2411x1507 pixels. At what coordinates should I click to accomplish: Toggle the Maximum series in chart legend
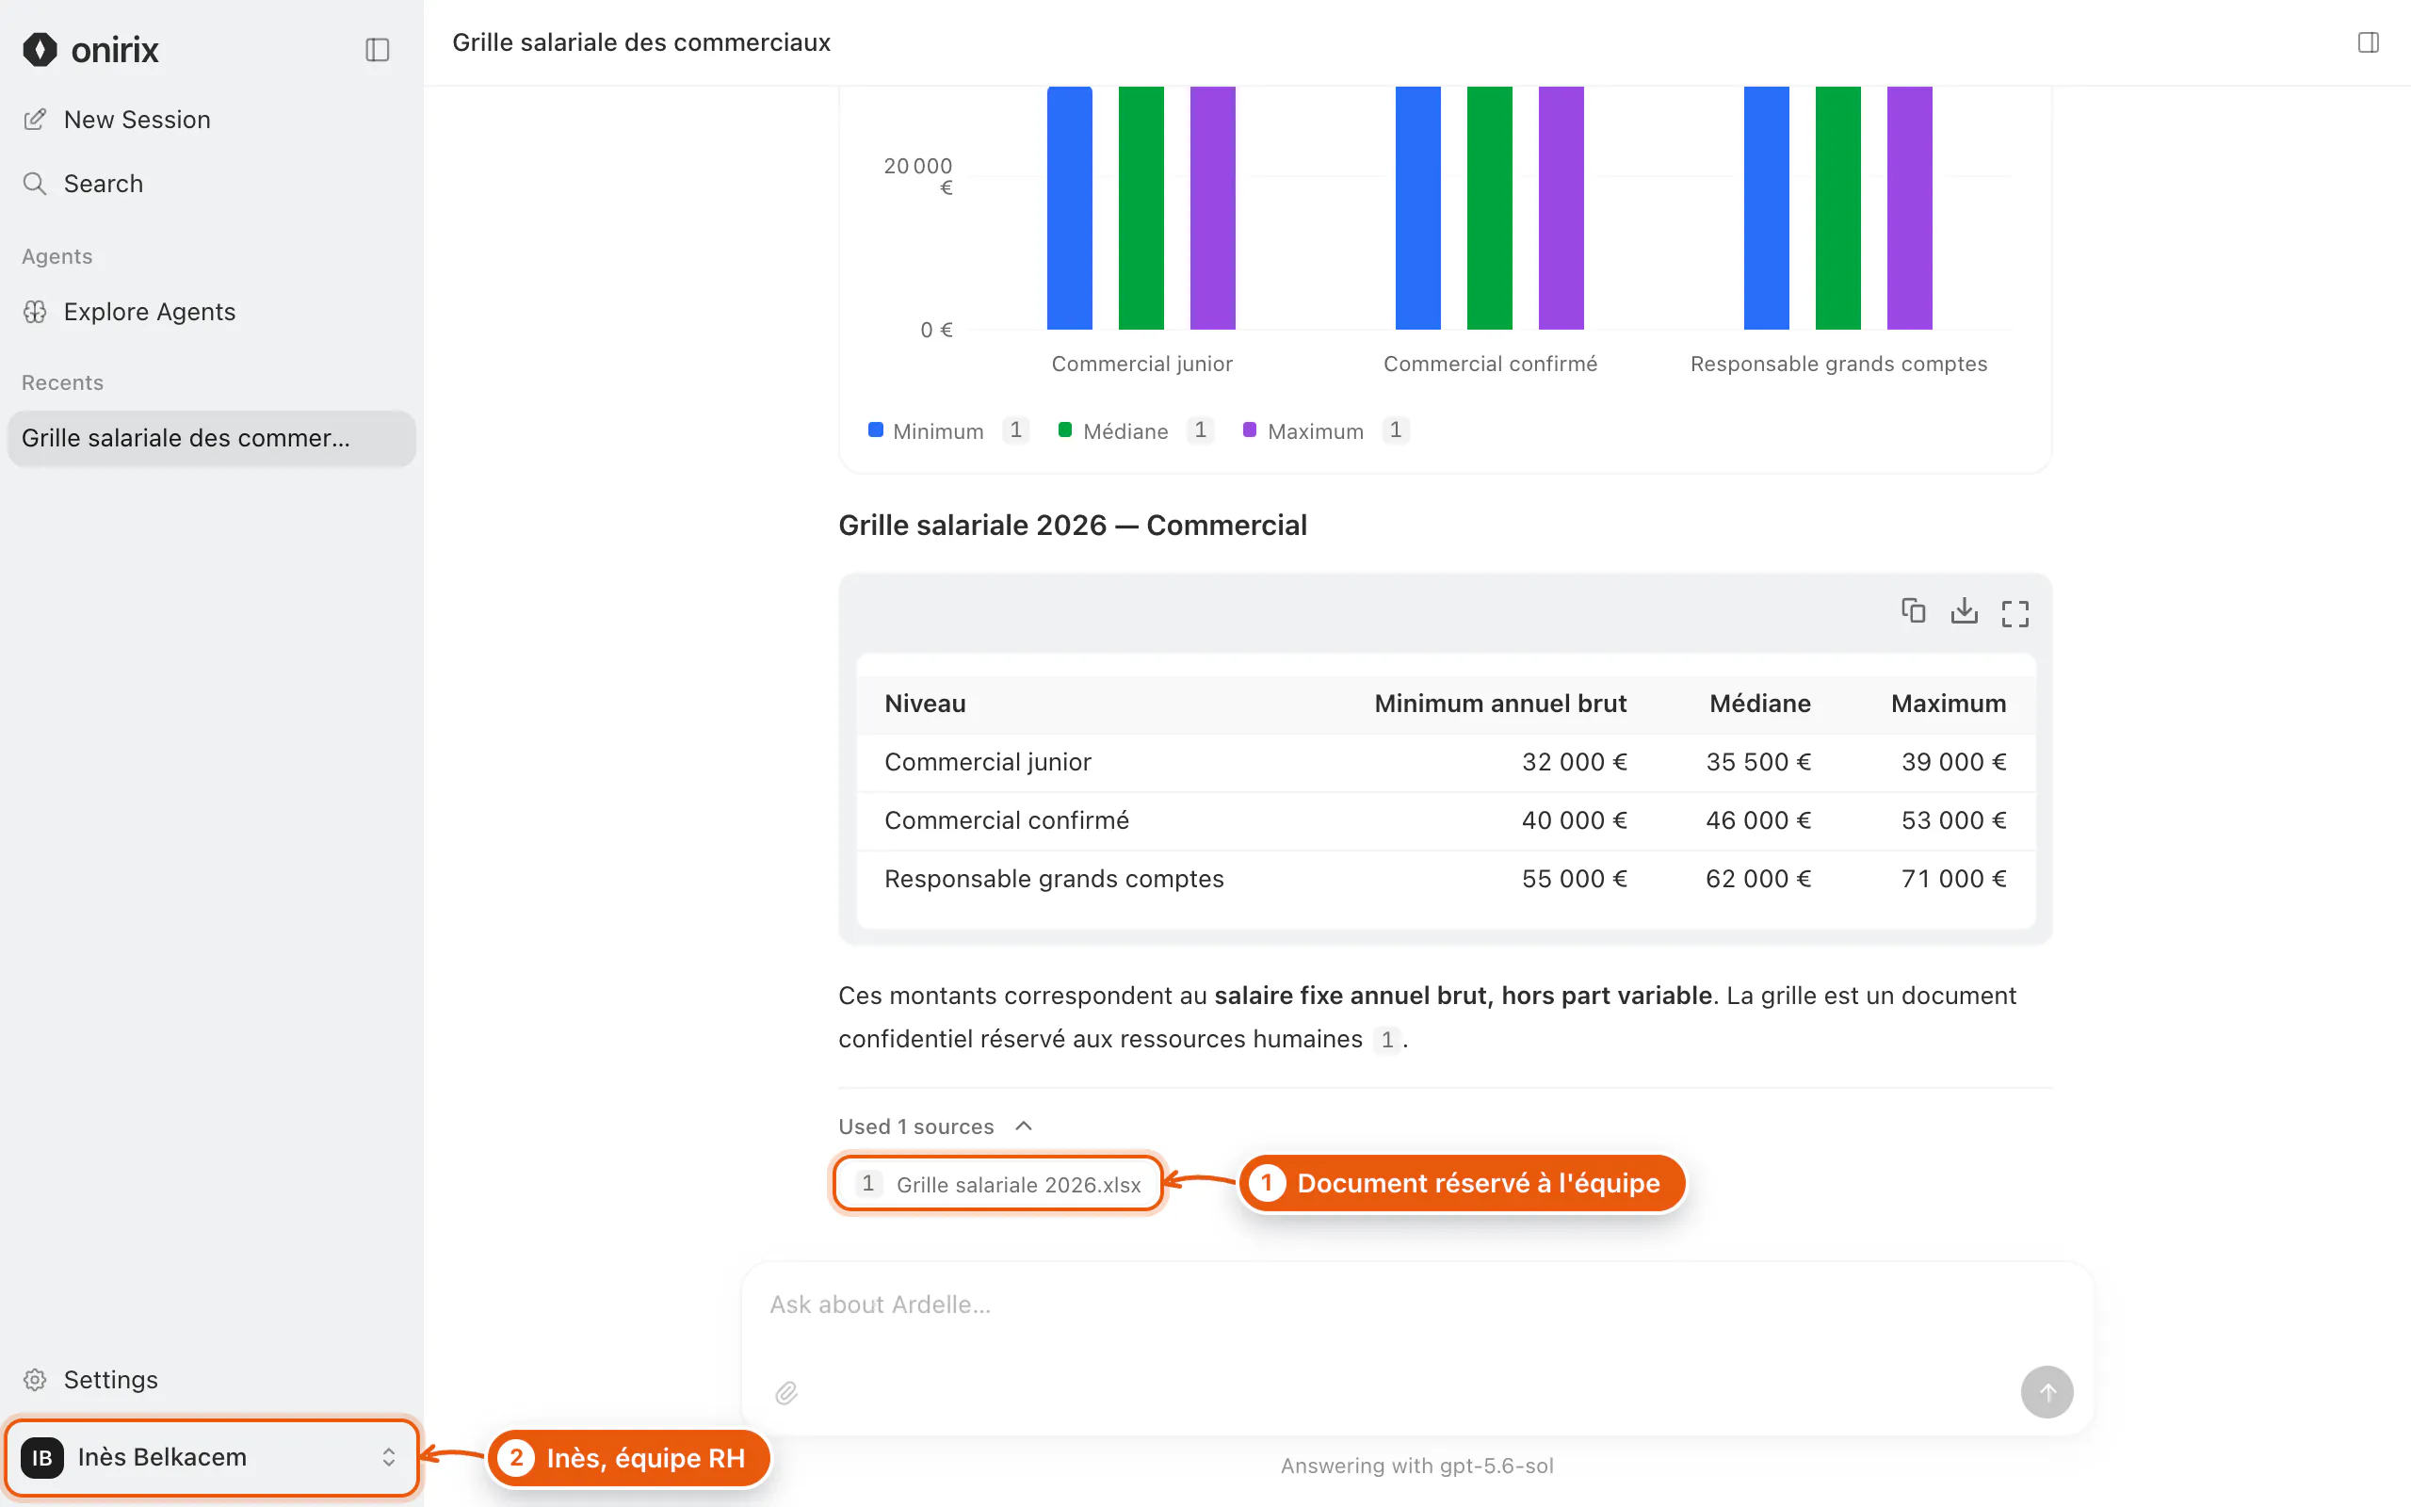(x=1303, y=430)
